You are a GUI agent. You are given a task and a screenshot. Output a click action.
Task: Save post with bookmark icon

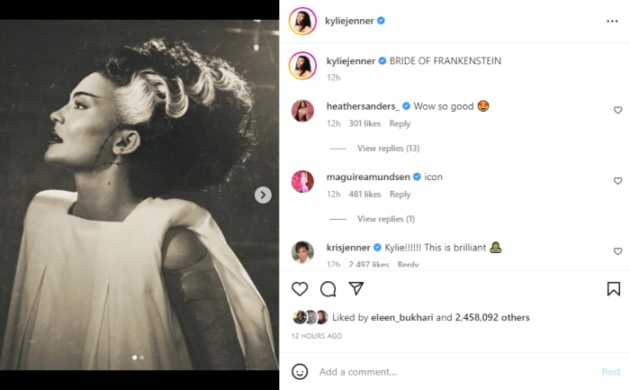[613, 289]
